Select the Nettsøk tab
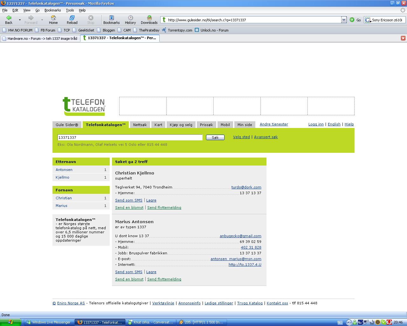407x326 pixels. click(x=140, y=124)
